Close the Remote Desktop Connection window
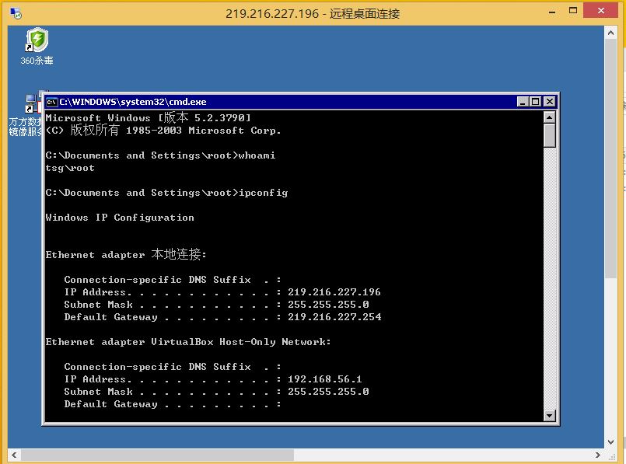This screenshot has height=464, width=626. (x=601, y=11)
